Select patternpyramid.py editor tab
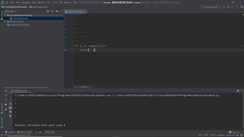Viewport: 244px width, 137px height. (x=75, y=11)
